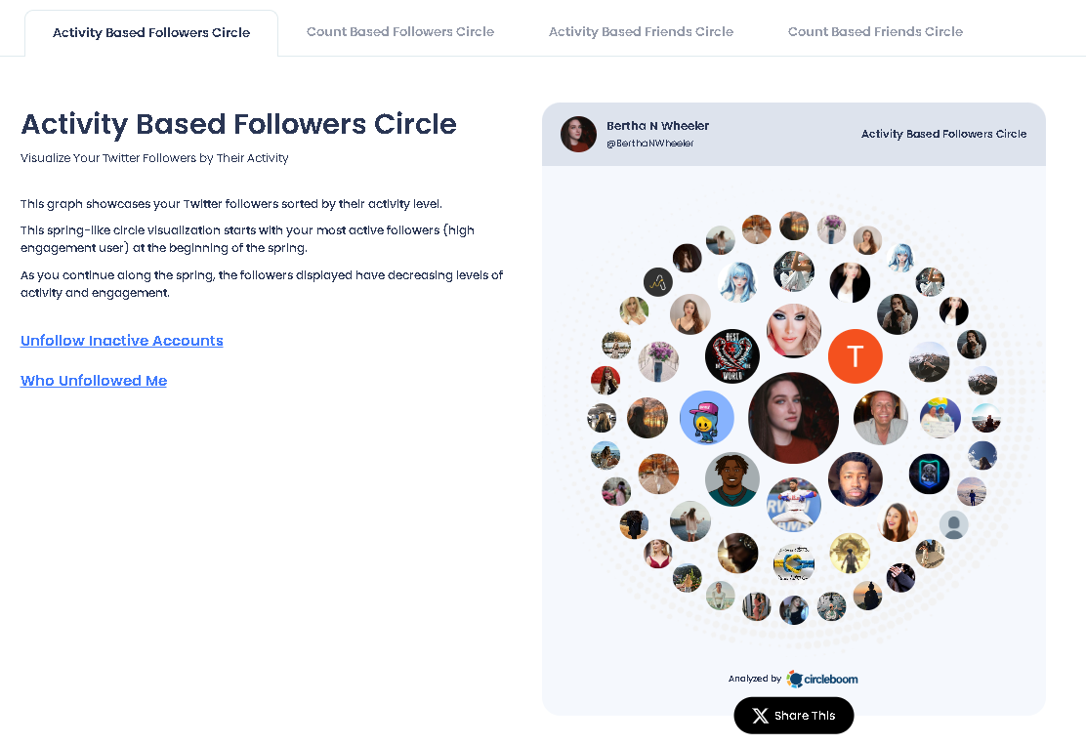
Task: Click the smiley emoji follower avatar
Action: tap(706, 417)
